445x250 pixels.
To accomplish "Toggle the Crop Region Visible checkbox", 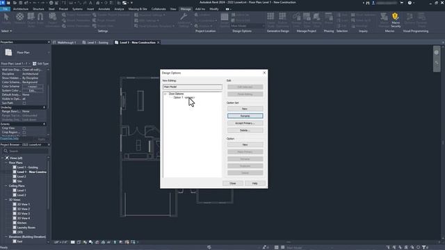I will click(24, 133).
